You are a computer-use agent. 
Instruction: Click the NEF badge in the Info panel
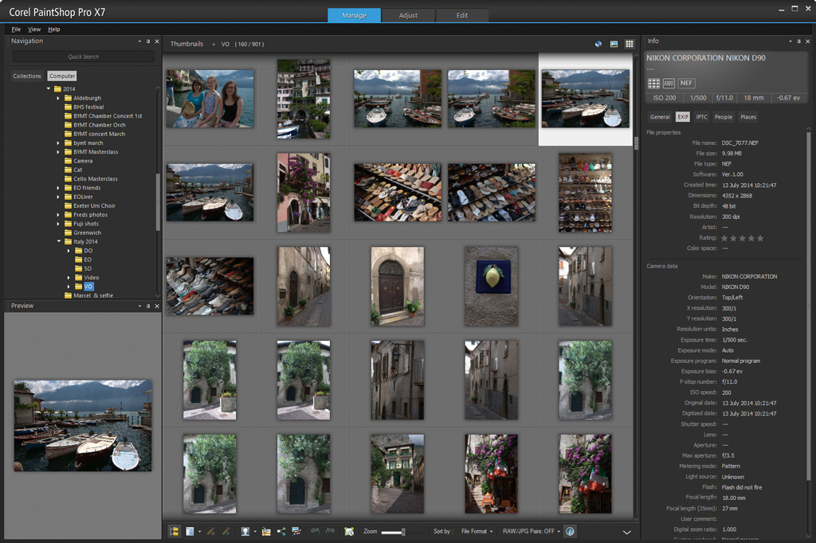point(686,82)
